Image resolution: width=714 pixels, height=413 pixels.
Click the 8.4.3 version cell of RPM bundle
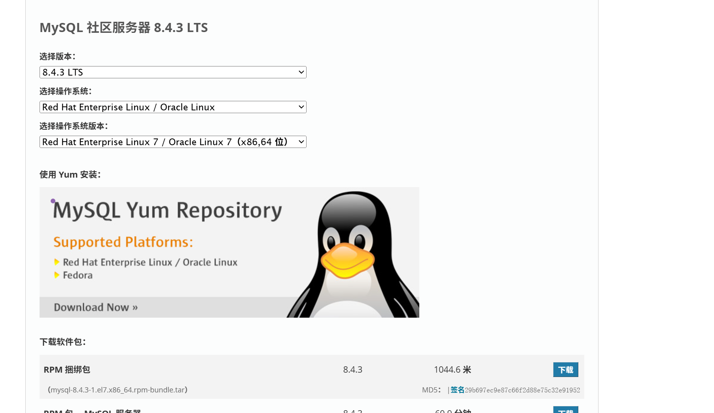(352, 369)
